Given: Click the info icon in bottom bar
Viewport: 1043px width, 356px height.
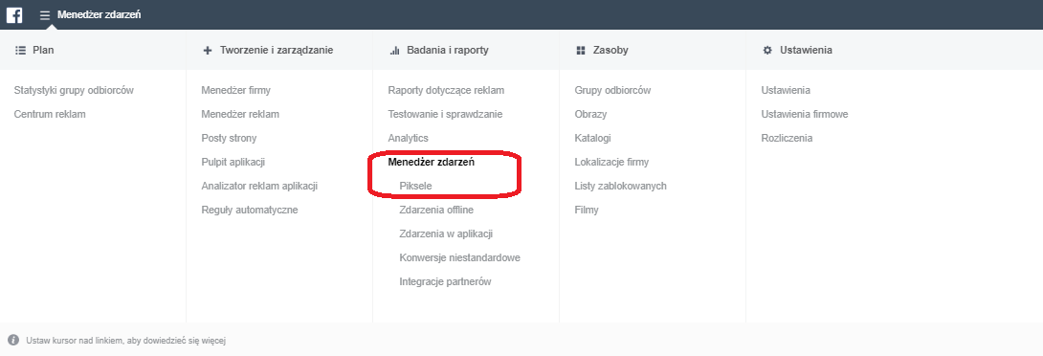Looking at the screenshot, I should point(13,340).
